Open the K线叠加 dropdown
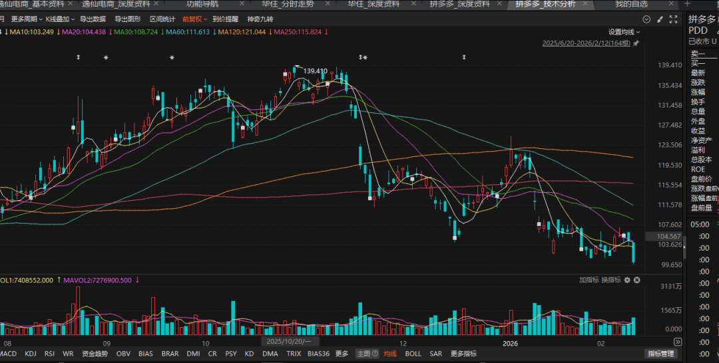Image resolution: width=719 pixels, height=363 pixels. point(60,19)
